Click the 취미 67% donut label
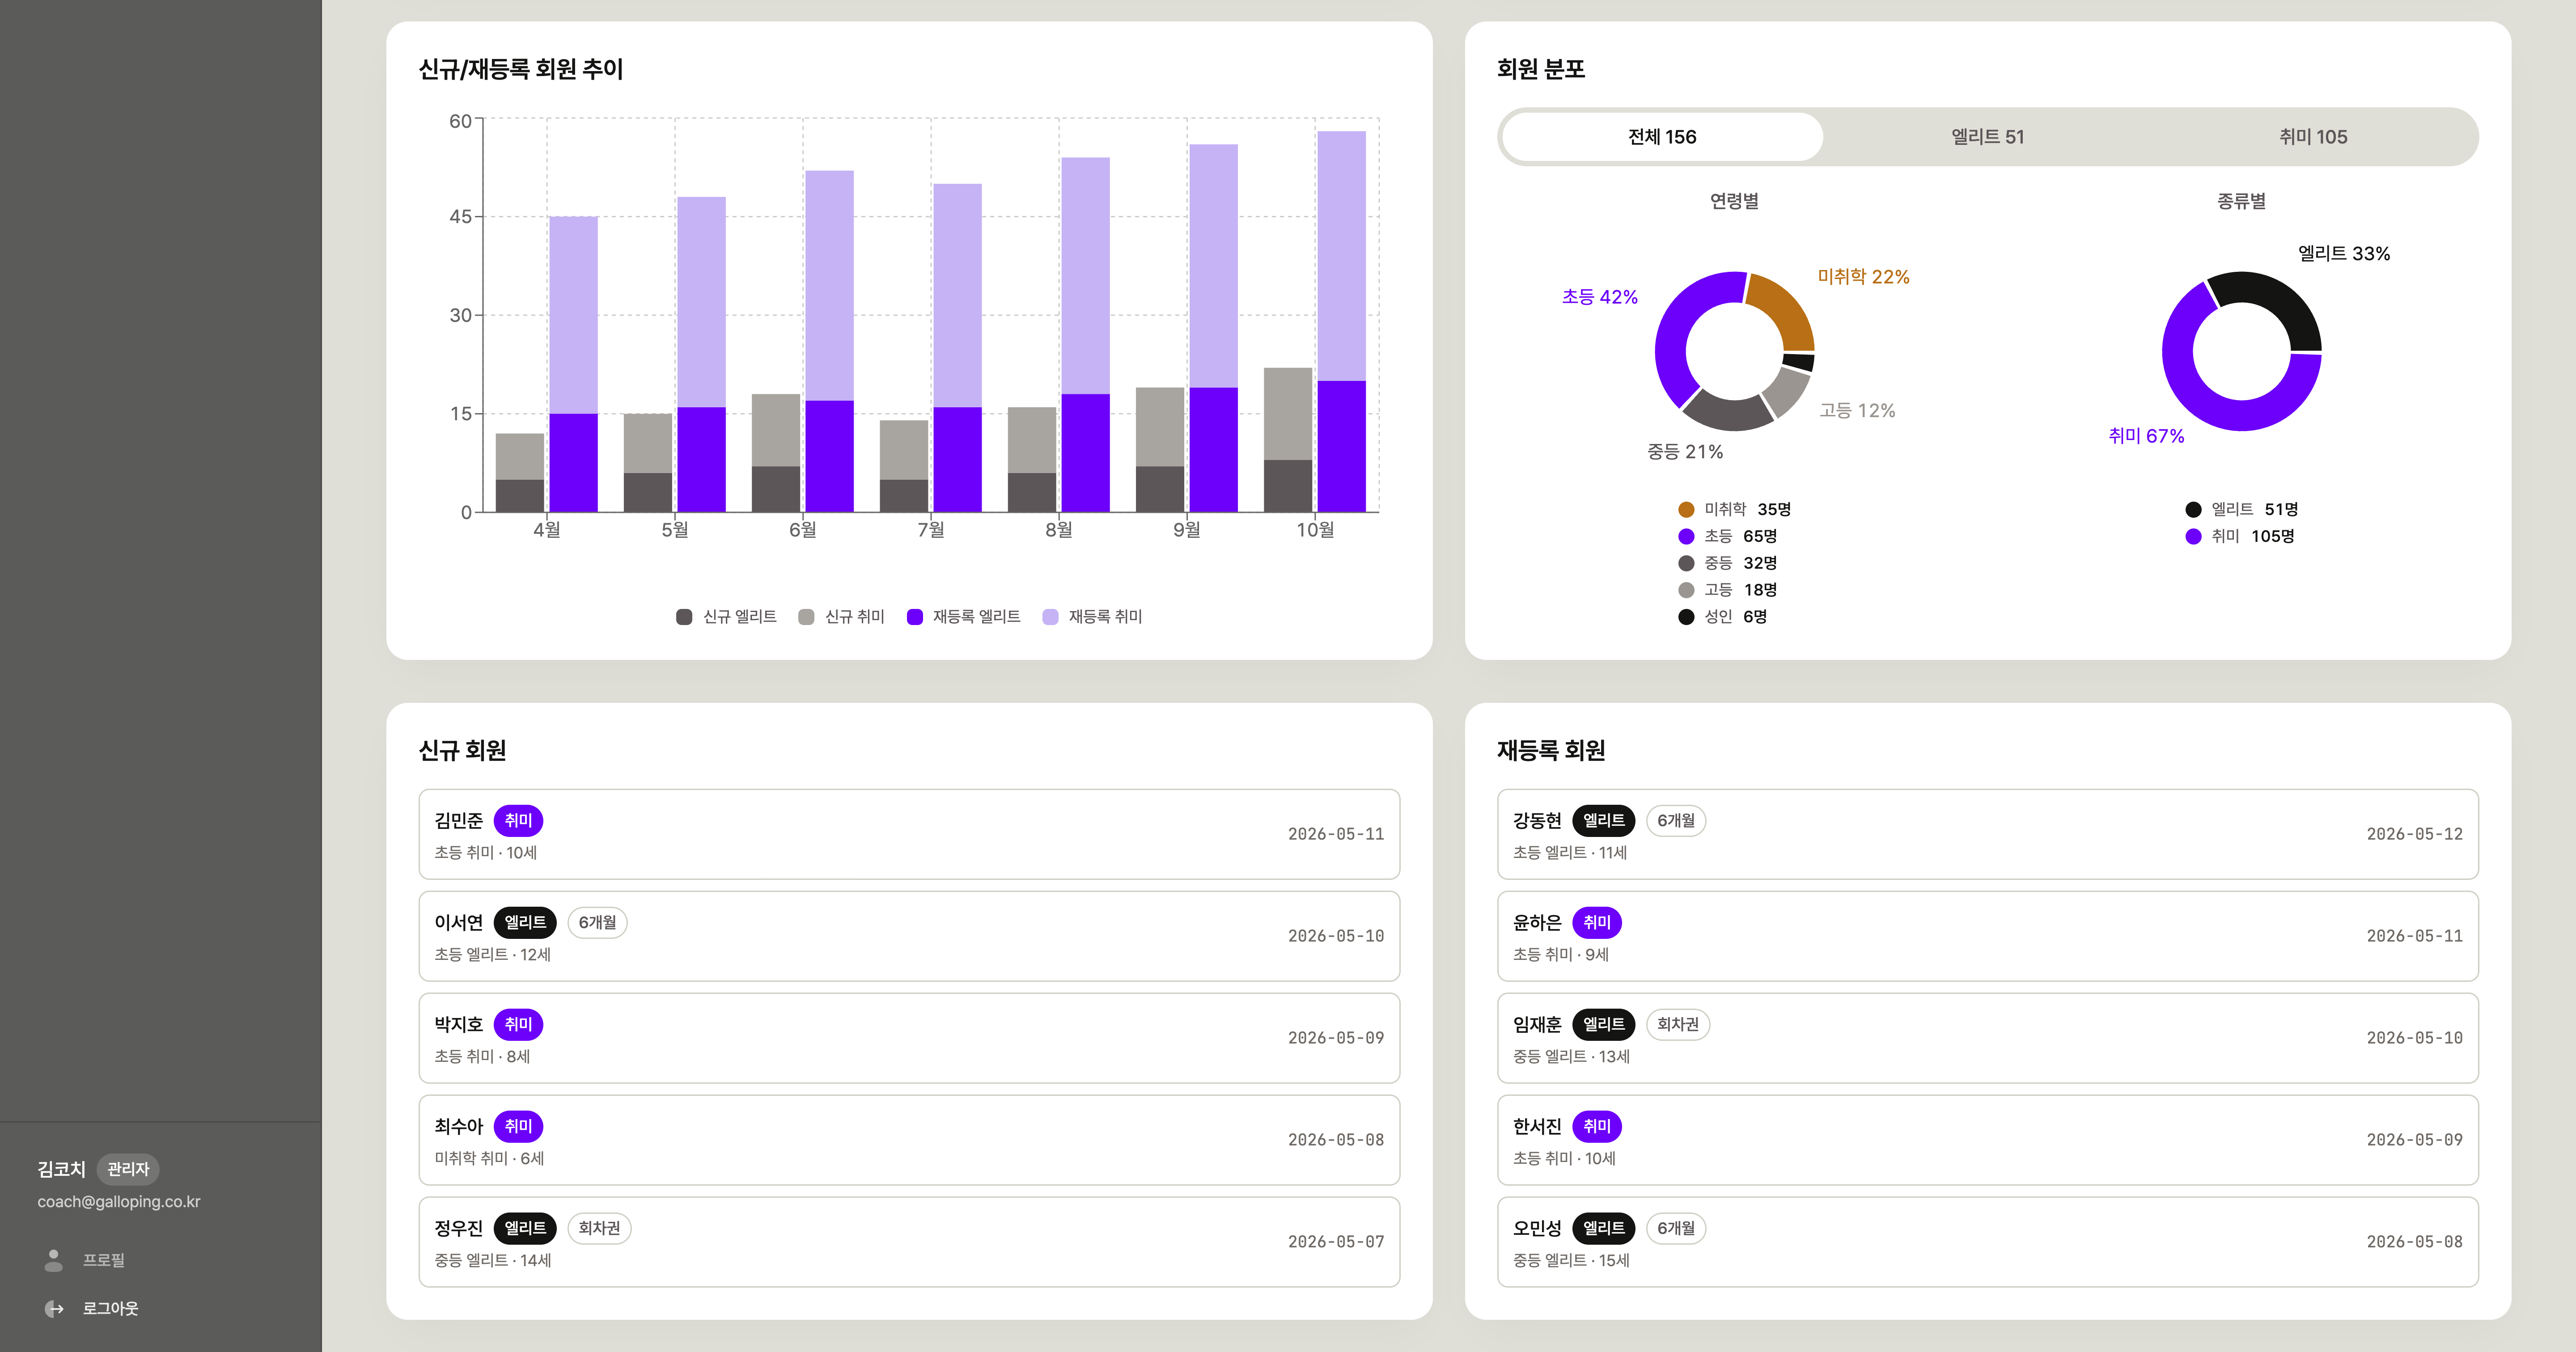Screen dimensions: 2576x1352 (2146, 436)
